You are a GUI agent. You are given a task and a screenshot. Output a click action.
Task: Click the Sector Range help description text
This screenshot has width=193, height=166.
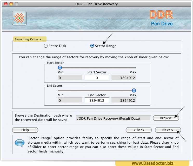pos(103,145)
